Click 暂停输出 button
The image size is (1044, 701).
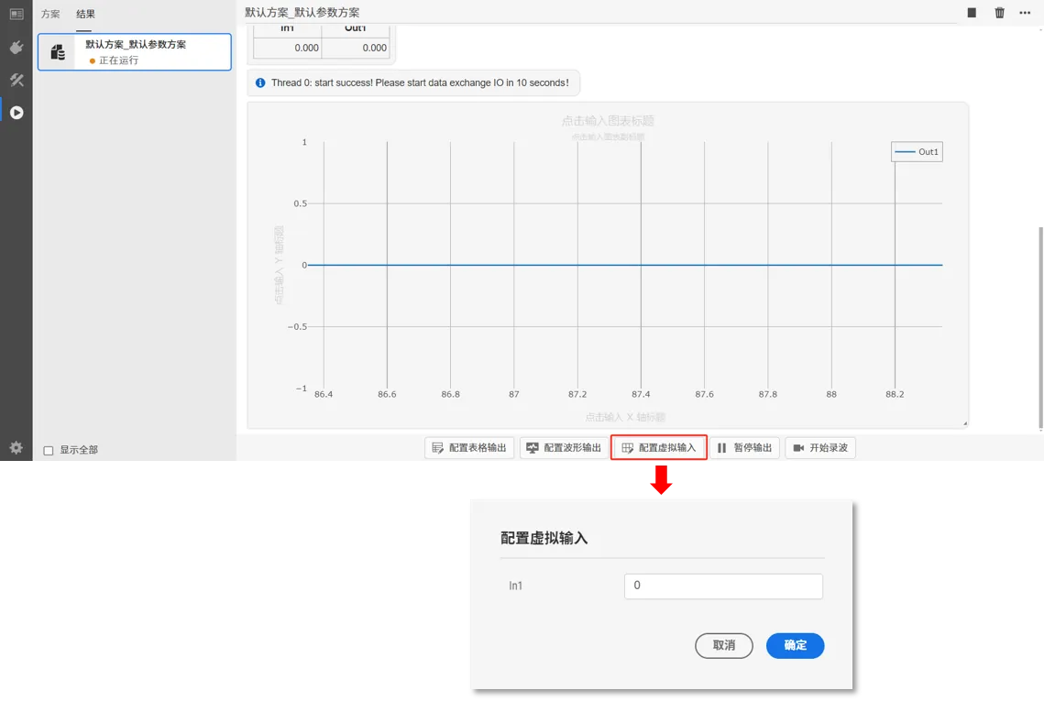pos(744,448)
